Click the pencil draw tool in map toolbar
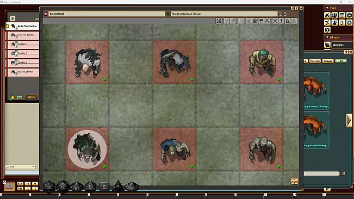 (226, 21)
